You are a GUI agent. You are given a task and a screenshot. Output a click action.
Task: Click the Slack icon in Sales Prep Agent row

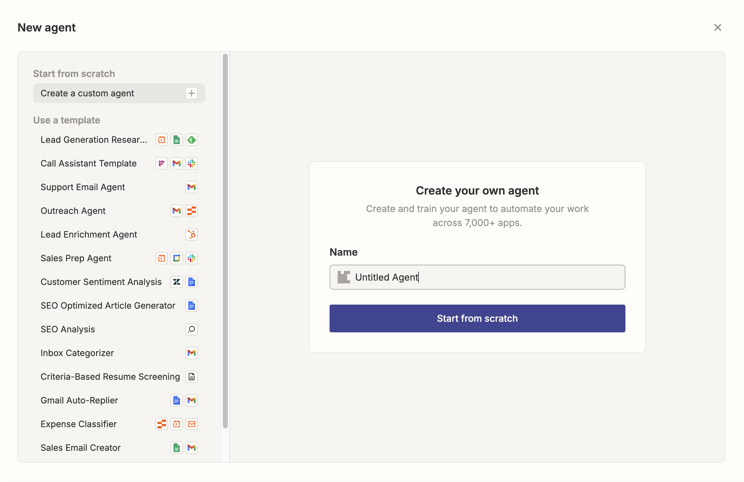click(x=191, y=258)
